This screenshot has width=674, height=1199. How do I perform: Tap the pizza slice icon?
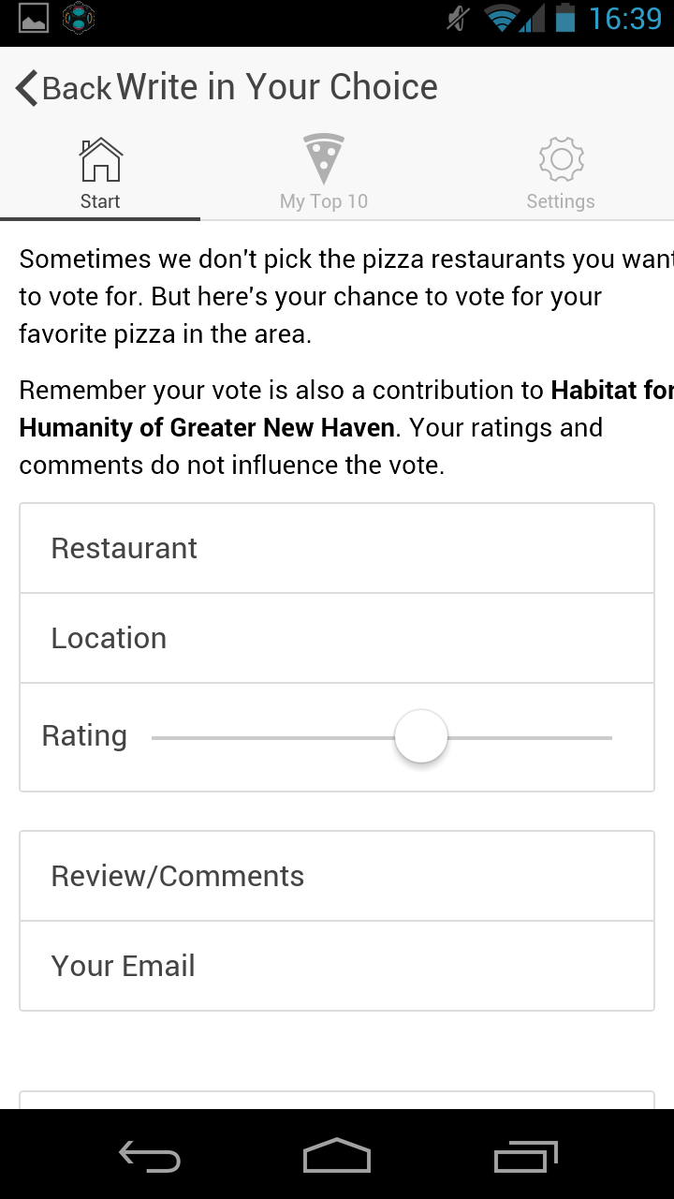point(324,159)
